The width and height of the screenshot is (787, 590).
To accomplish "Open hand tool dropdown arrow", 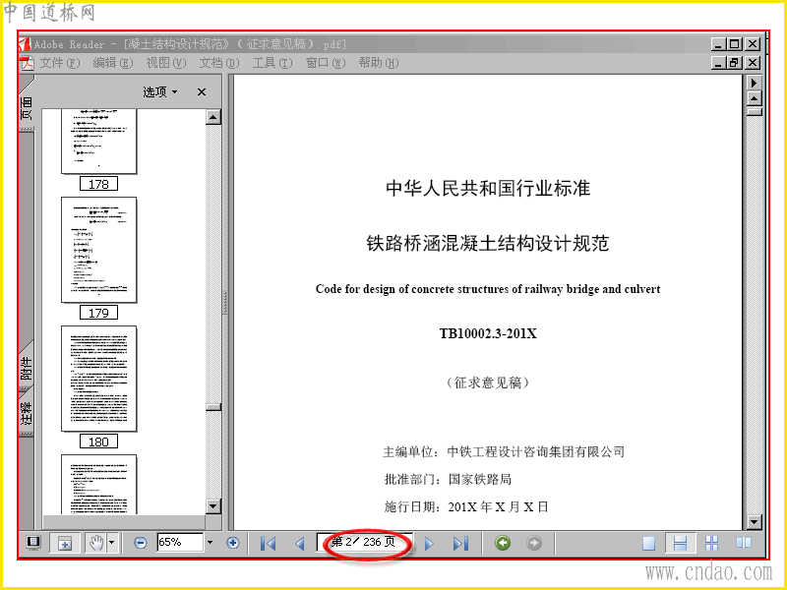I will coord(112,543).
